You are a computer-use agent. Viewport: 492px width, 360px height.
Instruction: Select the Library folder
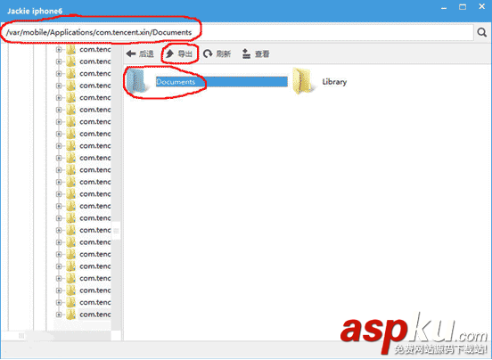tap(319, 81)
